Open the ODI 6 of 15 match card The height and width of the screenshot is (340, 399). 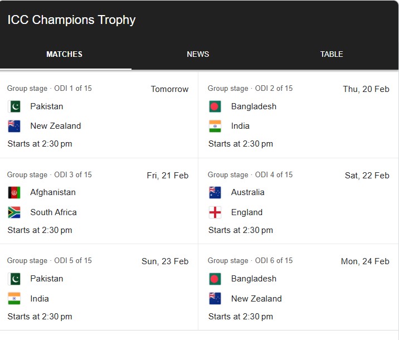click(x=299, y=287)
